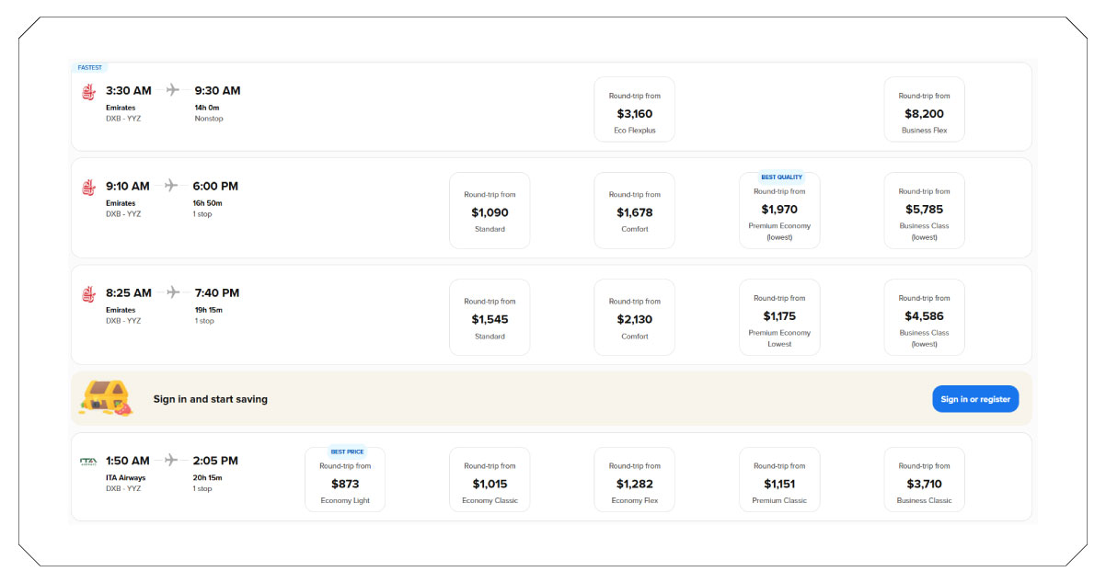
Task: Click airplane icon on the nonstop 14h flight
Action: point(173,90)
